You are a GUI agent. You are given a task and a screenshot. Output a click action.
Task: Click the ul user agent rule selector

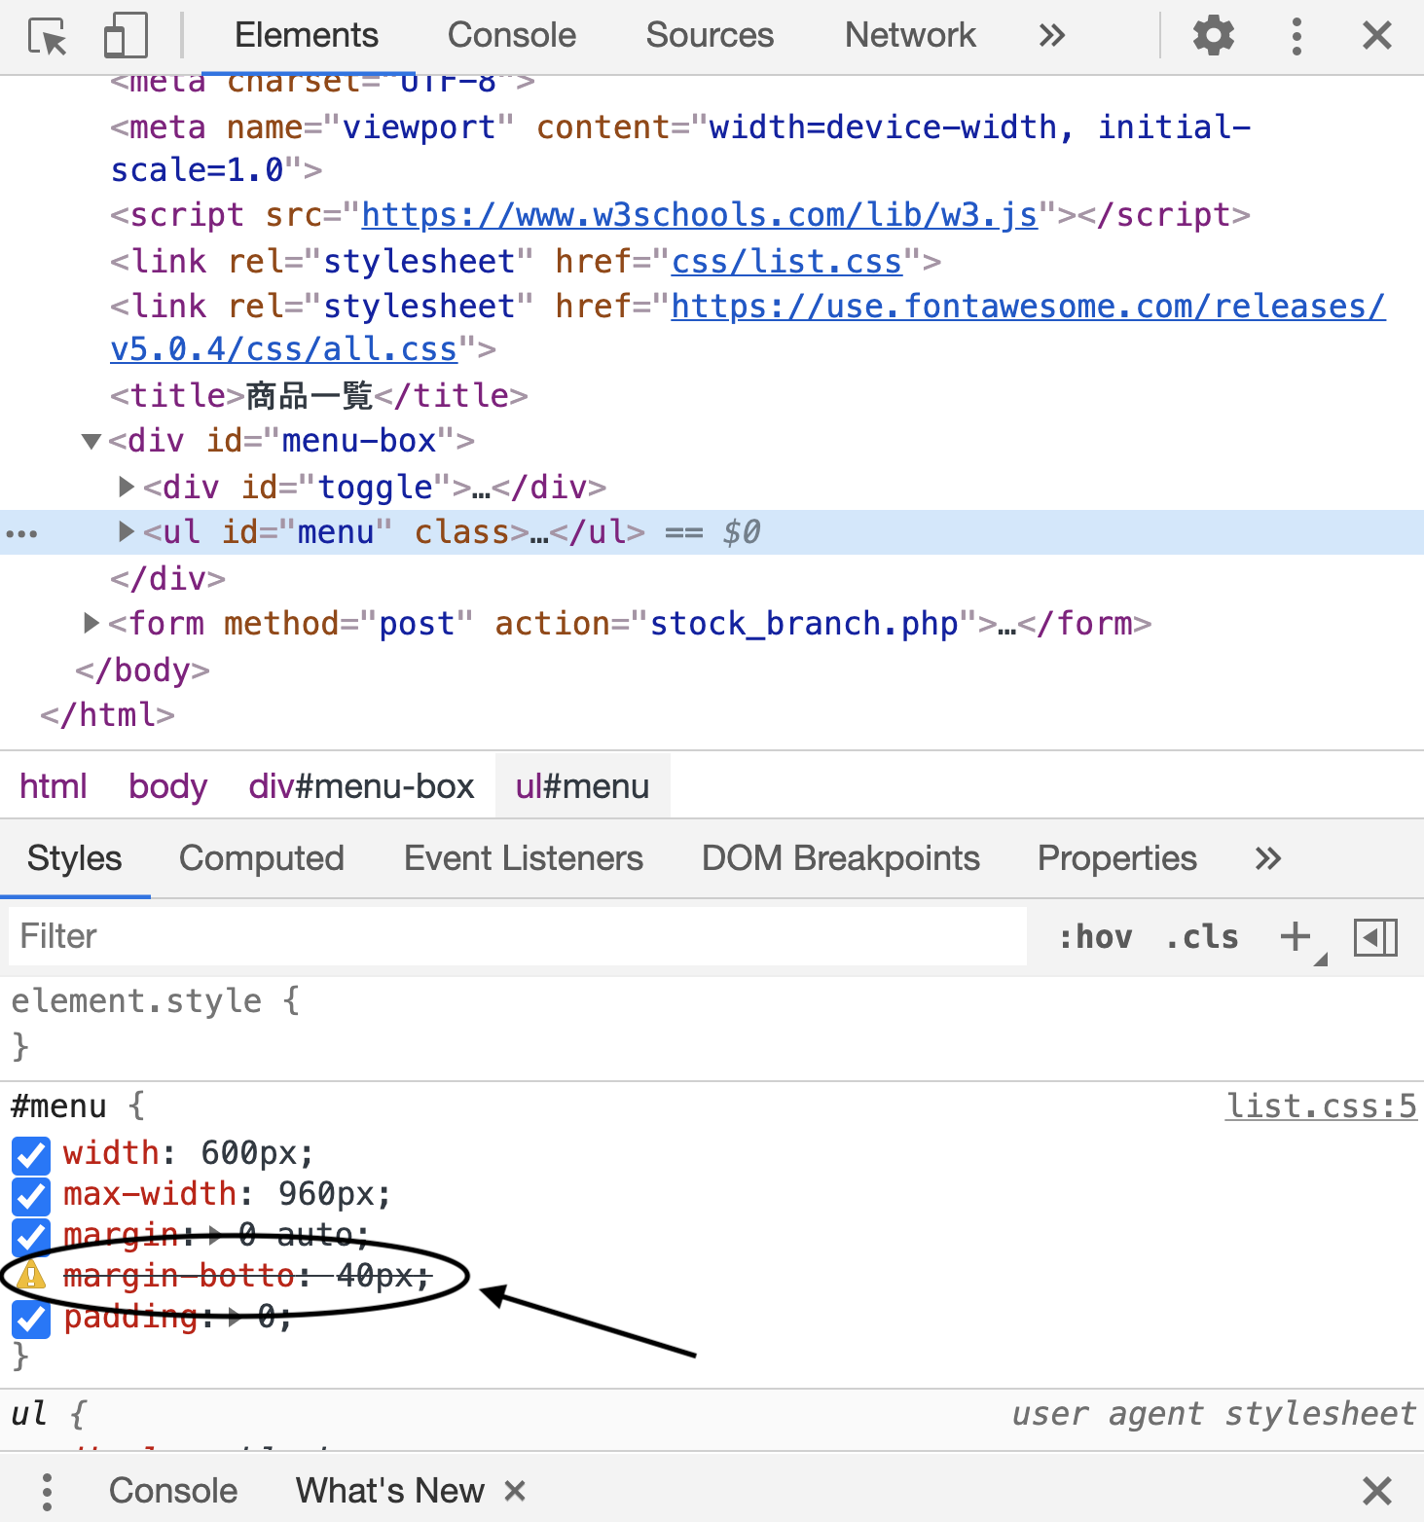coord(29,1414)
